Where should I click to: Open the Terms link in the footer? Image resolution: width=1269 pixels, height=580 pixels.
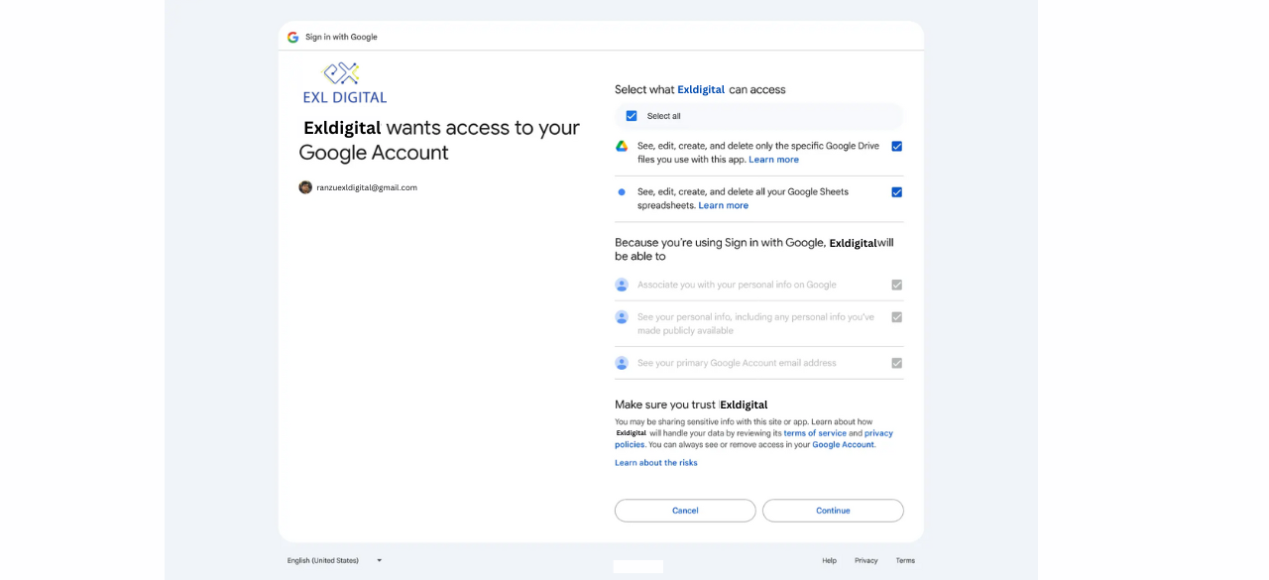tap(905, 560)
